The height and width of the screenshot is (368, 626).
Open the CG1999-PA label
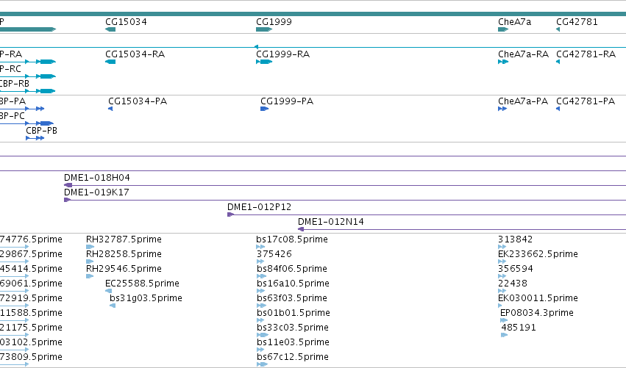point(287,101)
